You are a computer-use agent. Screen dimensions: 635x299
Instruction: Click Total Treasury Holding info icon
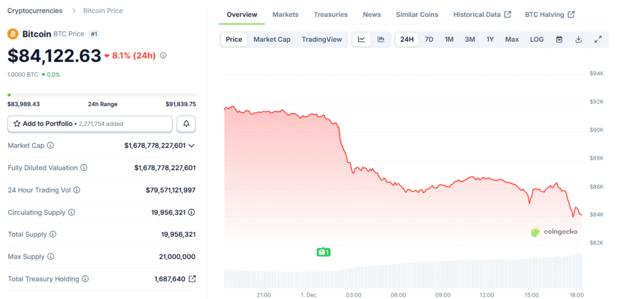86,279
